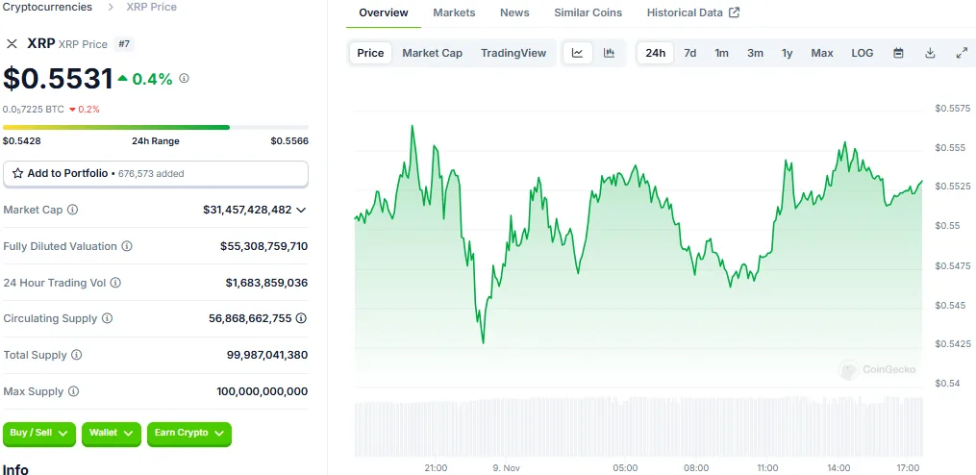Click the Add to Portfolio star icon
Screen dimensions: 976x475
tap(17, 174)
